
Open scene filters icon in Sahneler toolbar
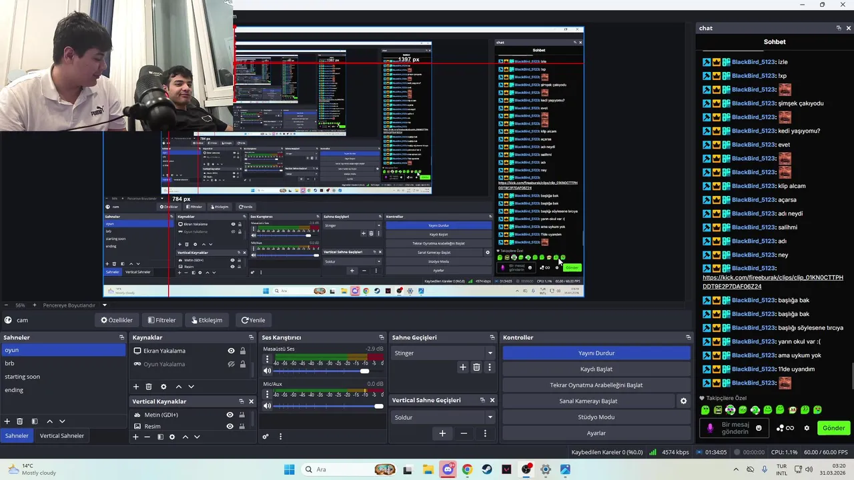click(x=34, y=421)
